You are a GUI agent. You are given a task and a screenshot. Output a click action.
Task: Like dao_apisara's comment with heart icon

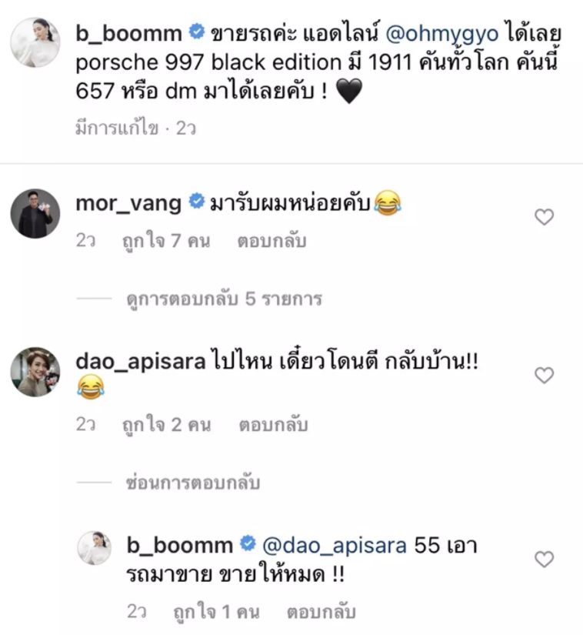tap(544, 375)
